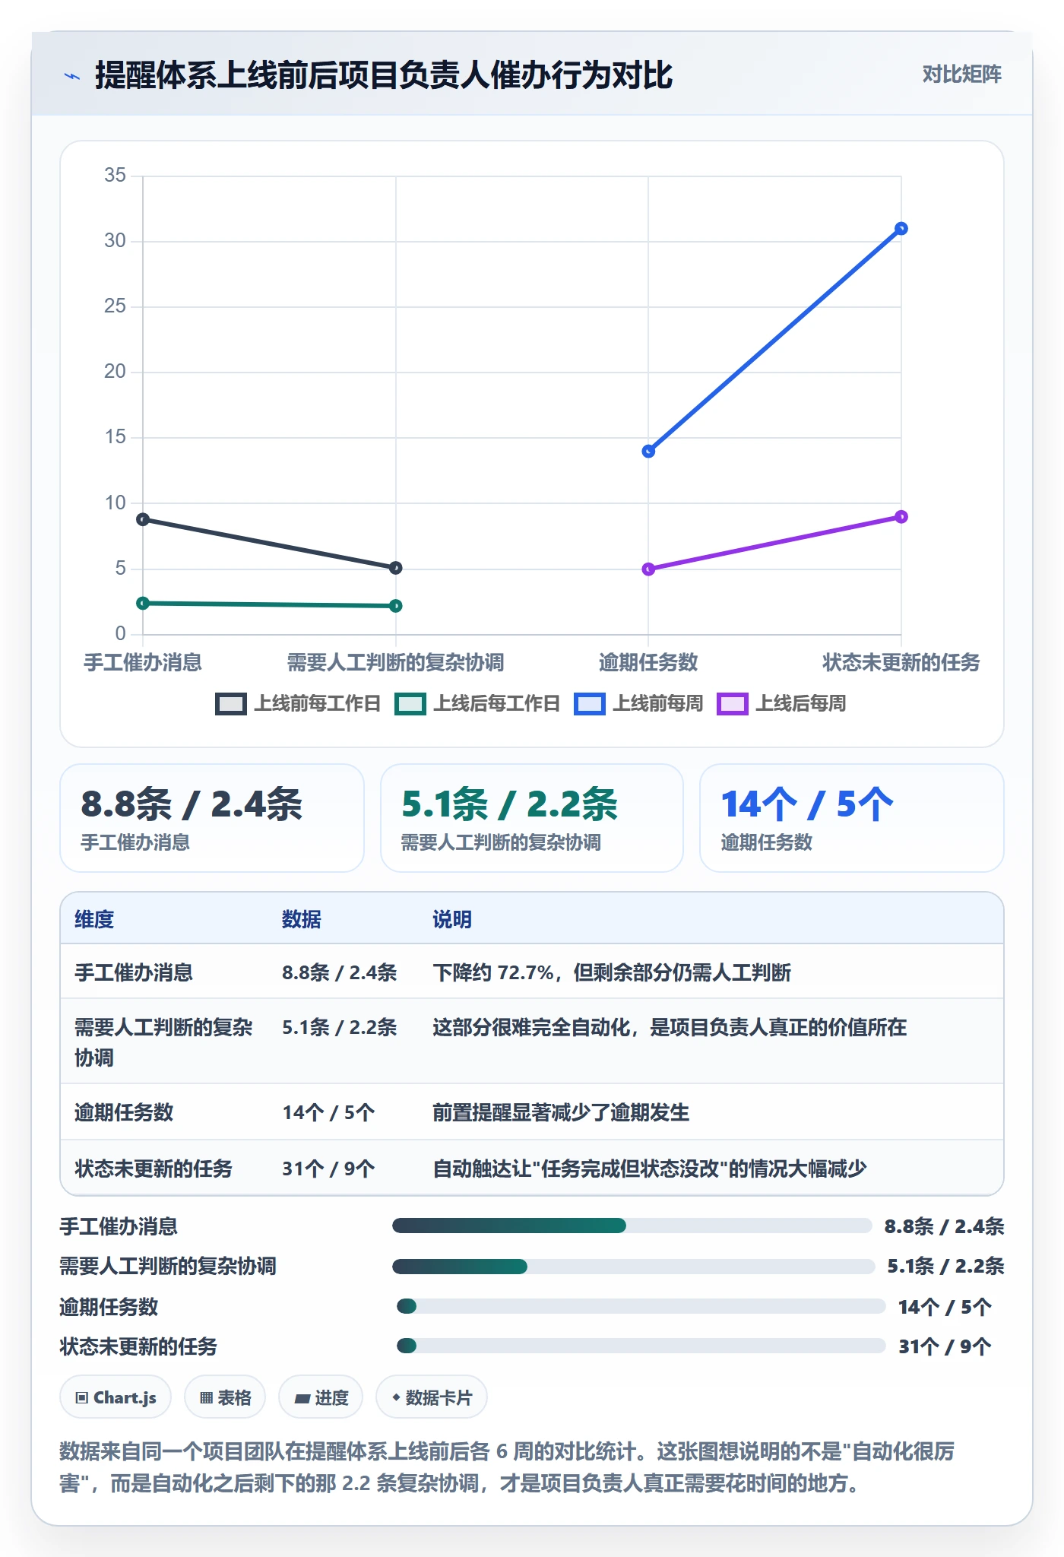Click the 手工催办消息 table row name
Screen dimensions: 1064x1557
134,972
